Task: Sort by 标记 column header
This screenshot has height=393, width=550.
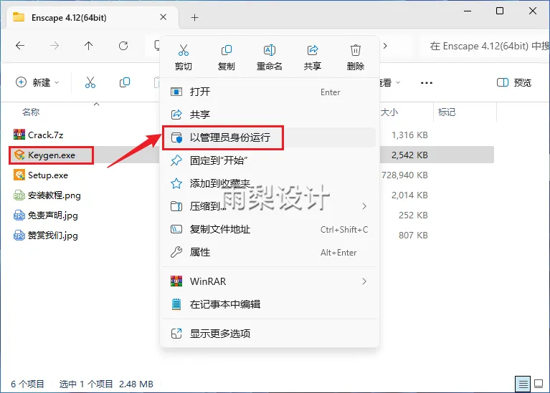Action: [447, 112]
